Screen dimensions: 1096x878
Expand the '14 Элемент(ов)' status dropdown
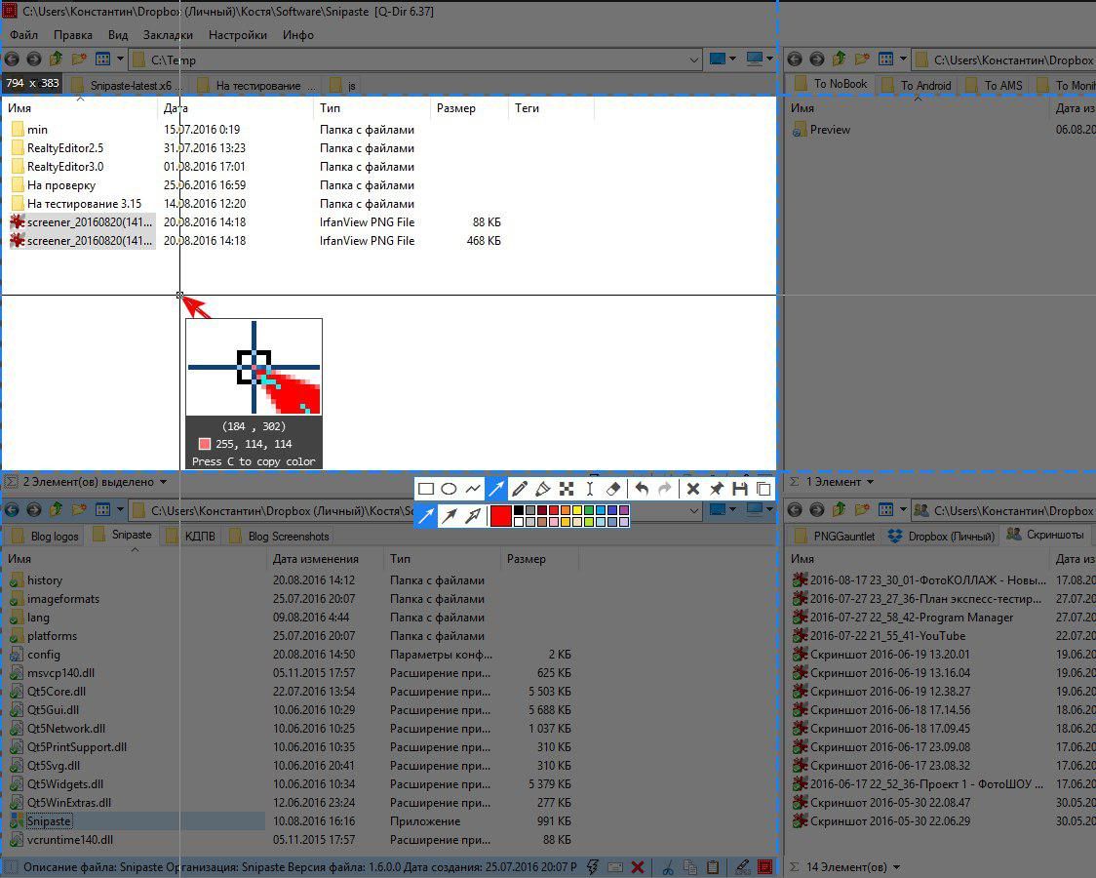coord(896,867)
